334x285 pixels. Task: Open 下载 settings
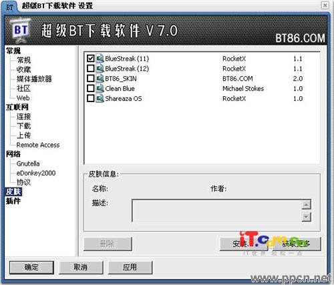pos(24,126)
